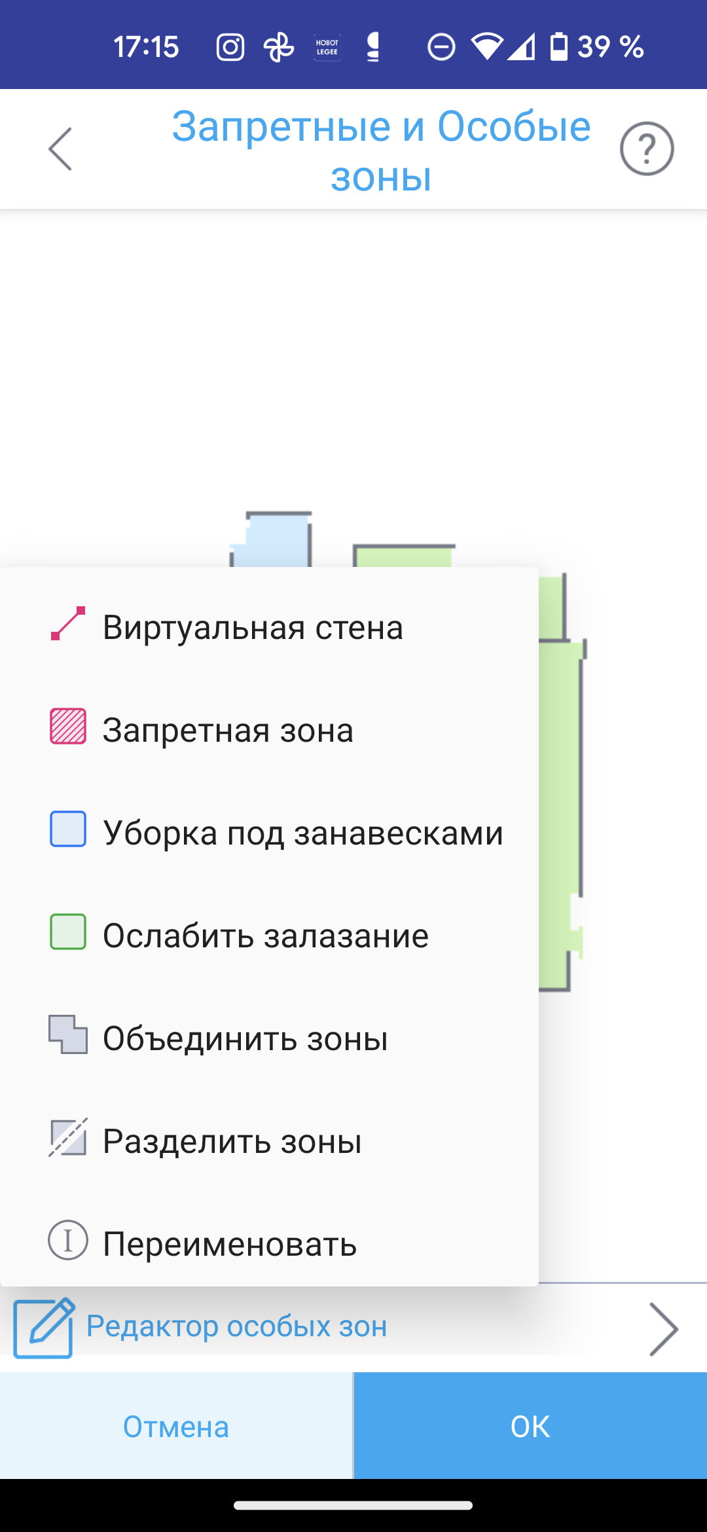Tap the green square climbing-reduction icon
707x1532 pixels.
[x=68, y=932]
